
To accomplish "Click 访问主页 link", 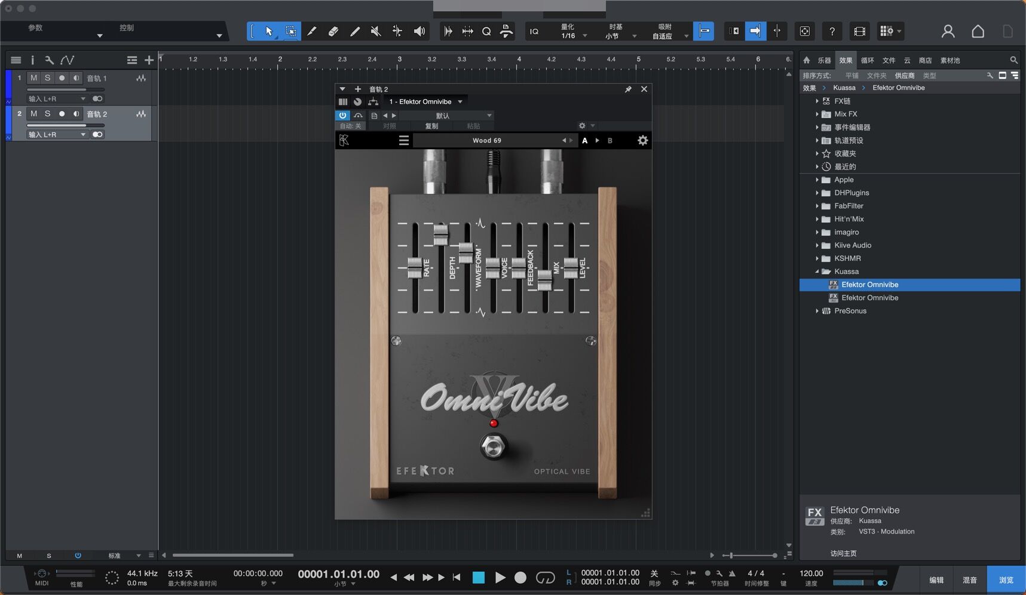I will click(x=843, y=553).
